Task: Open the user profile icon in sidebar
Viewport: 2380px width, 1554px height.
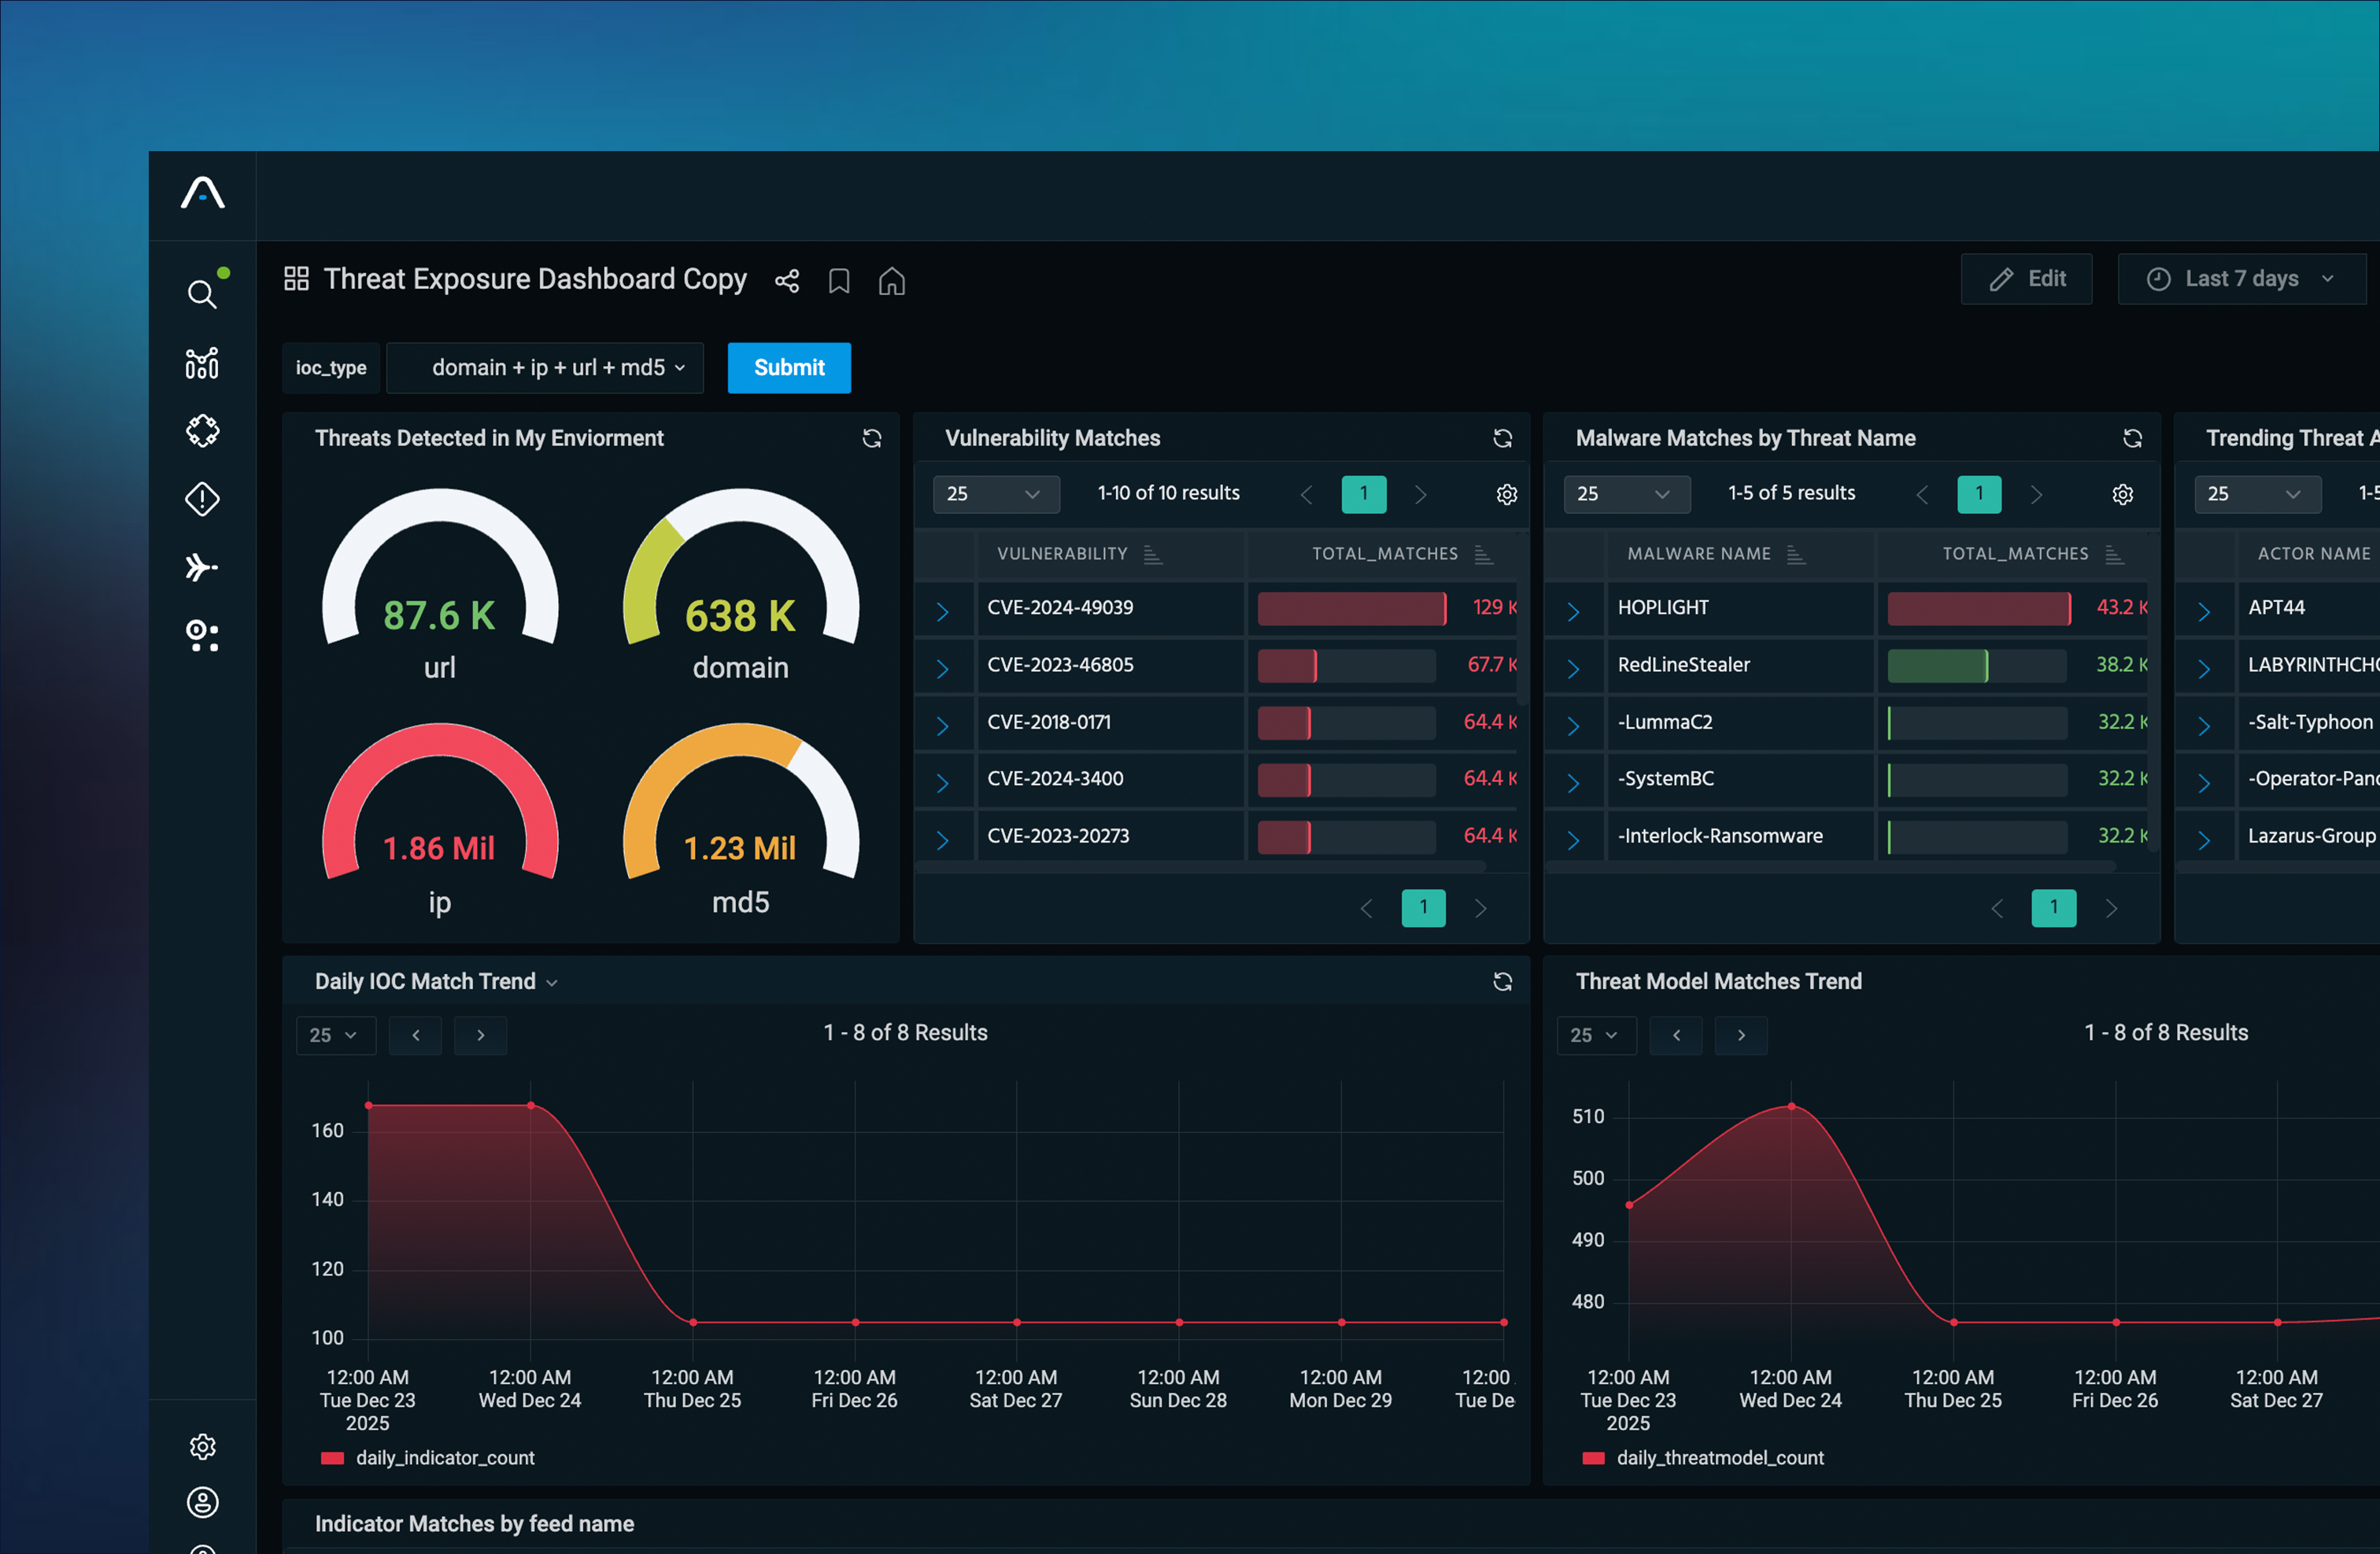Action: (202, 1501)
